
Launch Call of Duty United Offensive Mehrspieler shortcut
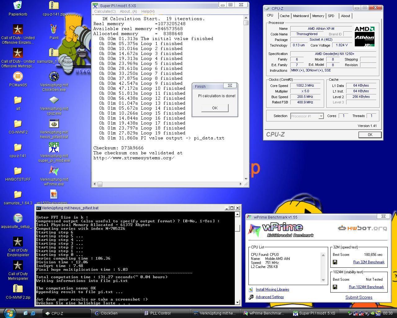point(18,53)
